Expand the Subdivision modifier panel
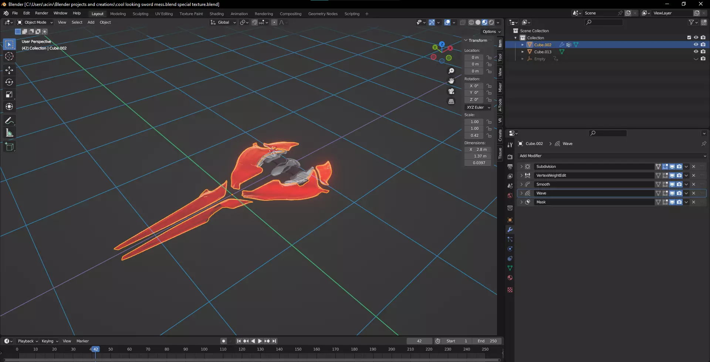The height and width of the screenshot is (362, 710). point(521,166)
